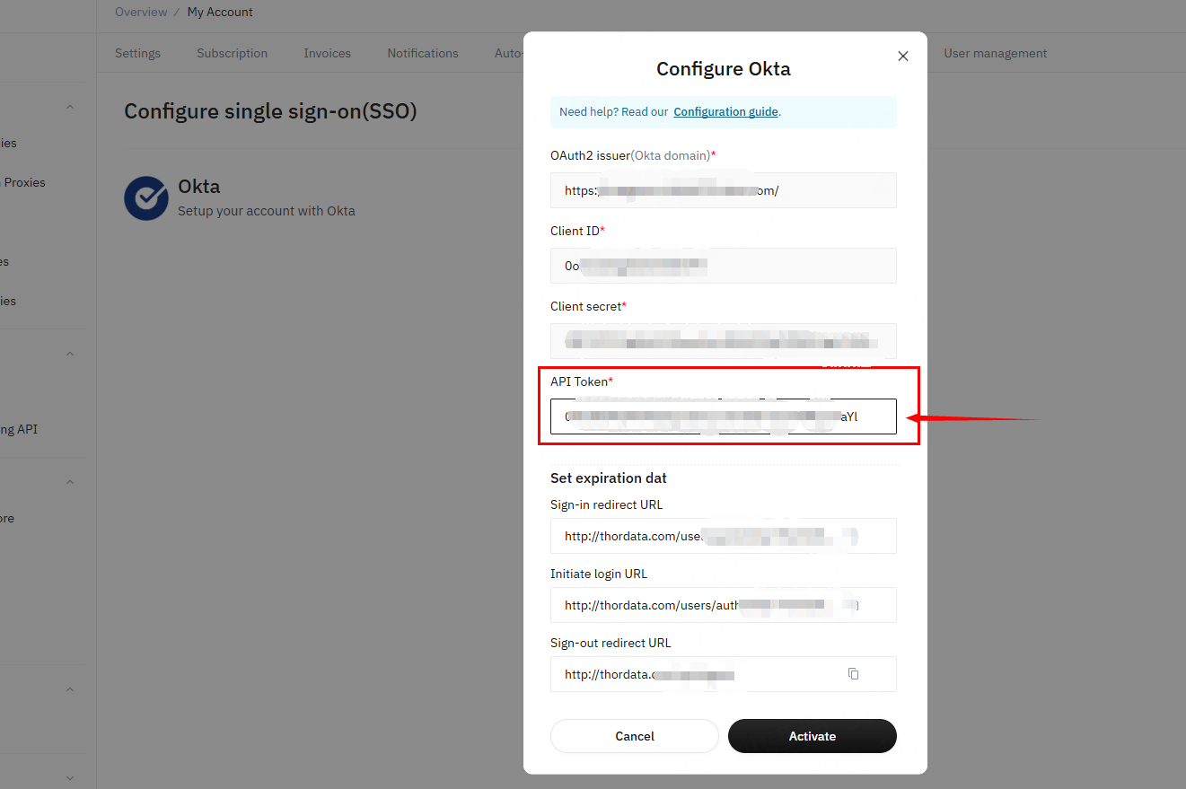Click the API Token input field
The width and height of the screenshot is (1186, 789).
coord(723,416)
